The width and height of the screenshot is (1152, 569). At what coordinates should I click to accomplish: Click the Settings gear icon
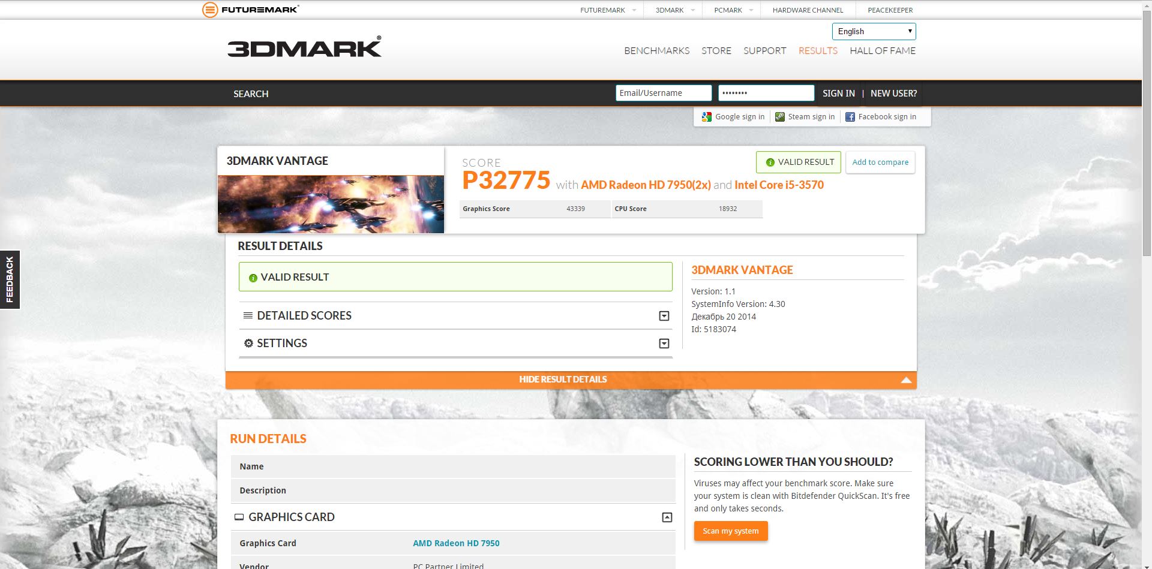pyautogui.click(x=248, y=343)
